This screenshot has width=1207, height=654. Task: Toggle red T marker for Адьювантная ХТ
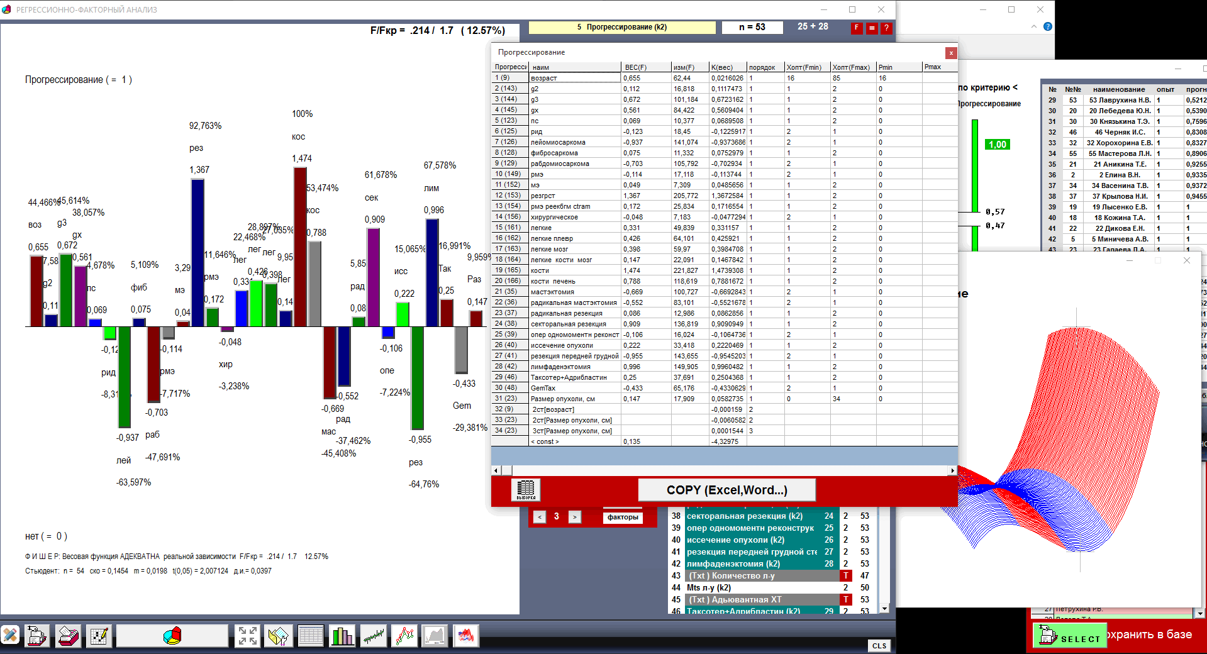tap(846, 599)
